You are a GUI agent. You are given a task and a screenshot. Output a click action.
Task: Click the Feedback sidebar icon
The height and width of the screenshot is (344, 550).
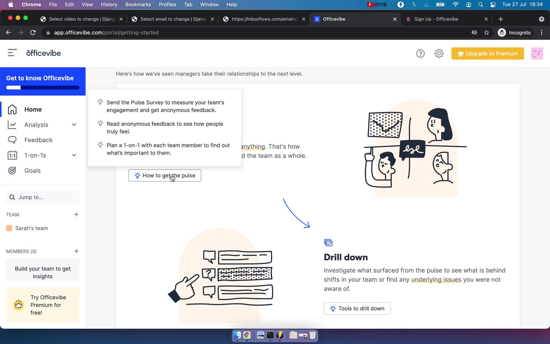[11, 140]
